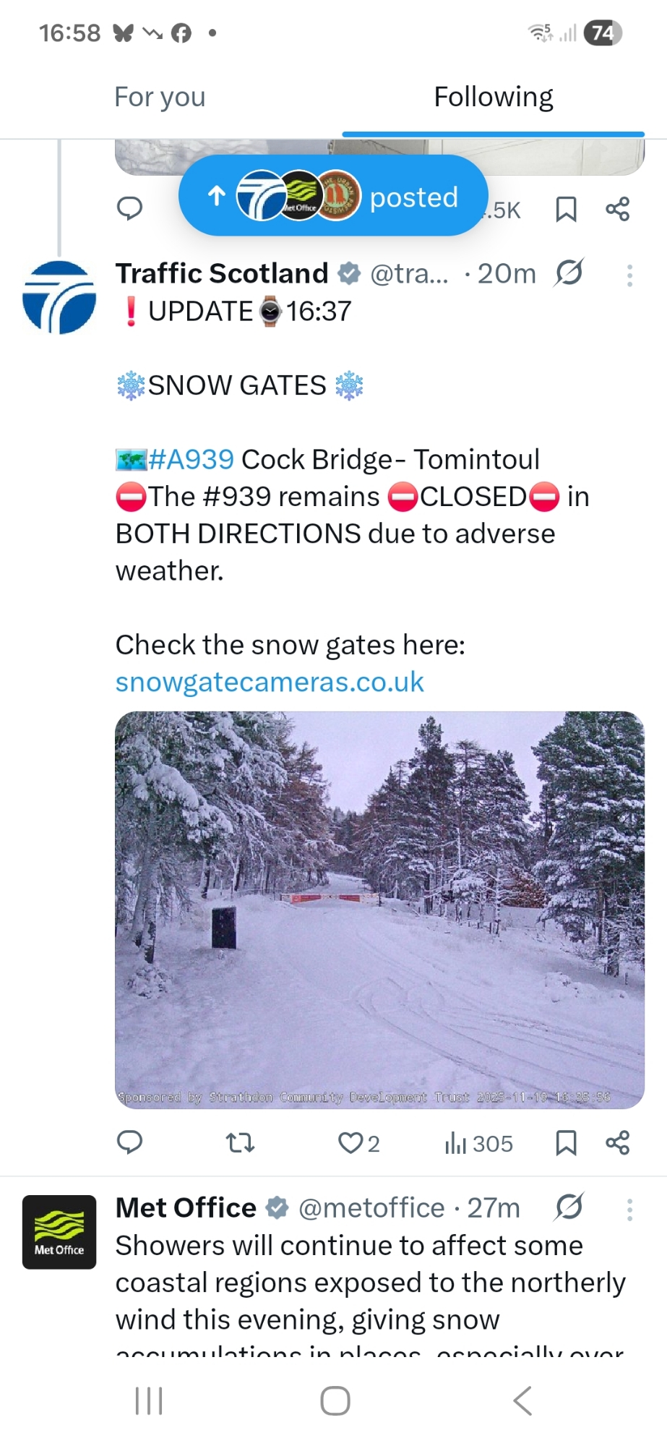Open Grok icon on Traffic Scotland post
The height and width of the screenshot is (1446, 667).
click(569, 273)
